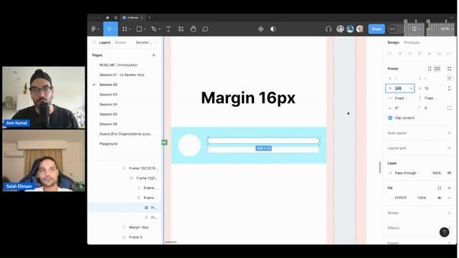The width and height of the screenshot is (459, 258).
Task: Select the Session 06 page
Action: [x=108, y=124]
